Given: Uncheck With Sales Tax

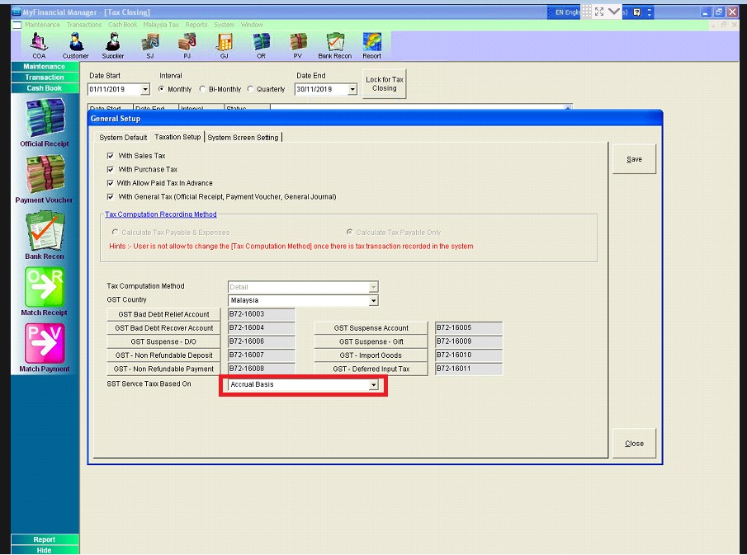Looking at the screenshot, I should [x=111, y=155].
